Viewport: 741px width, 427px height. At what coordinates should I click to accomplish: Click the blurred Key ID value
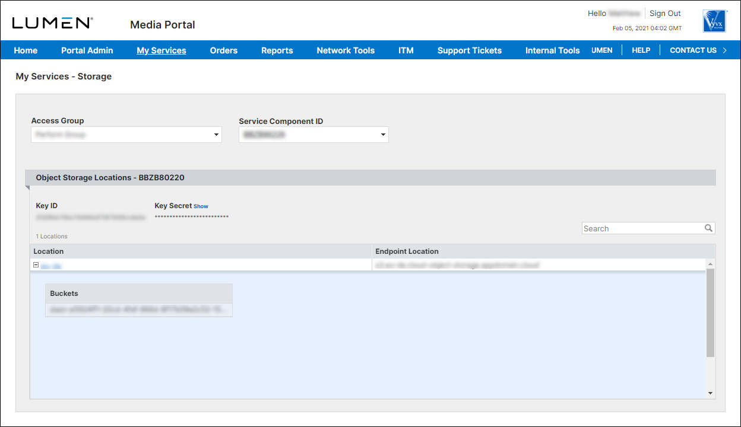[90, 218]
